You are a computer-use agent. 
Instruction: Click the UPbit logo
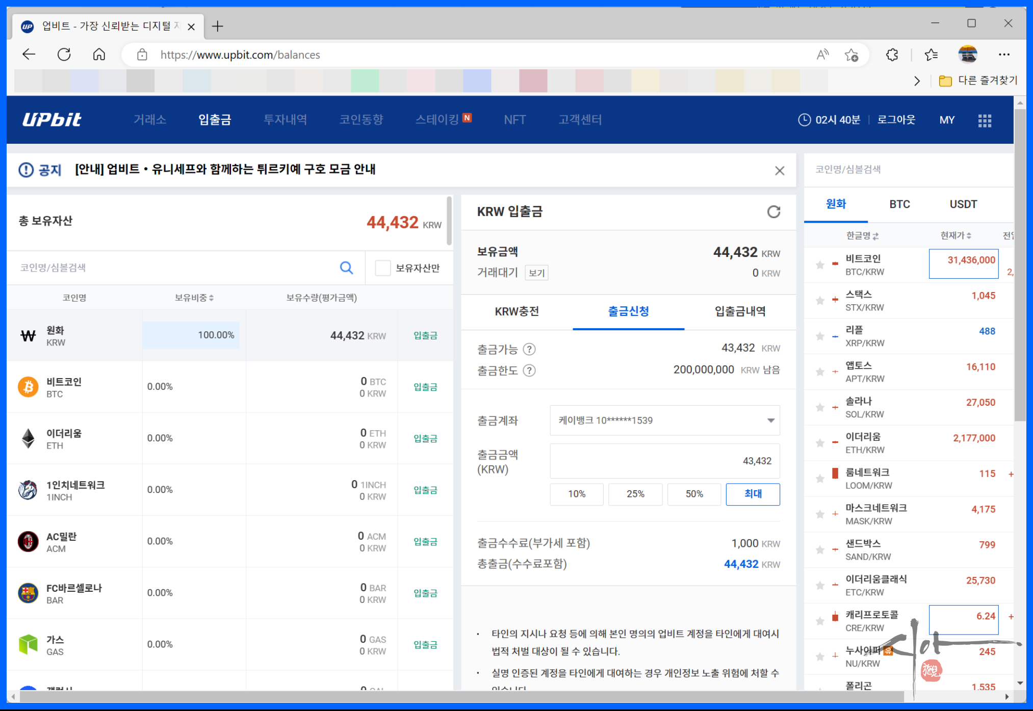[52, 120]
